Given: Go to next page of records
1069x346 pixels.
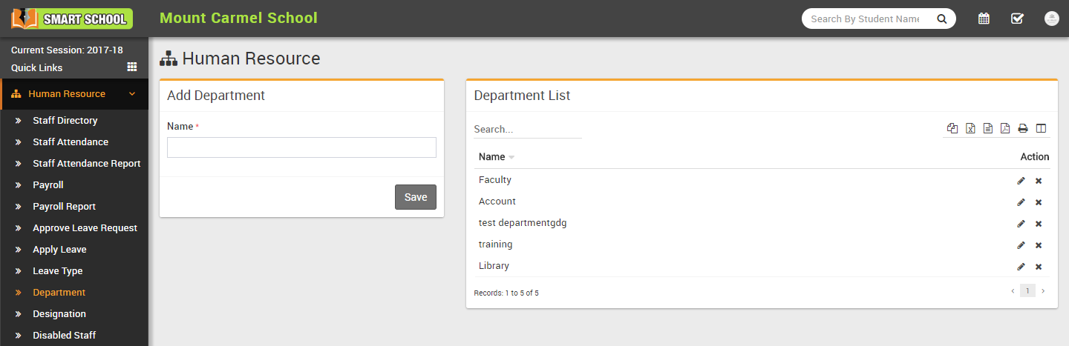Looking at the screenshot, I should pos(1043,291).
